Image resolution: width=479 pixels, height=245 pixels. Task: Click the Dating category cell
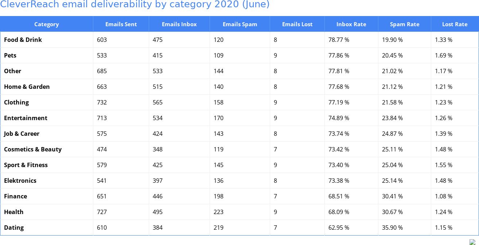click(14, 228)
